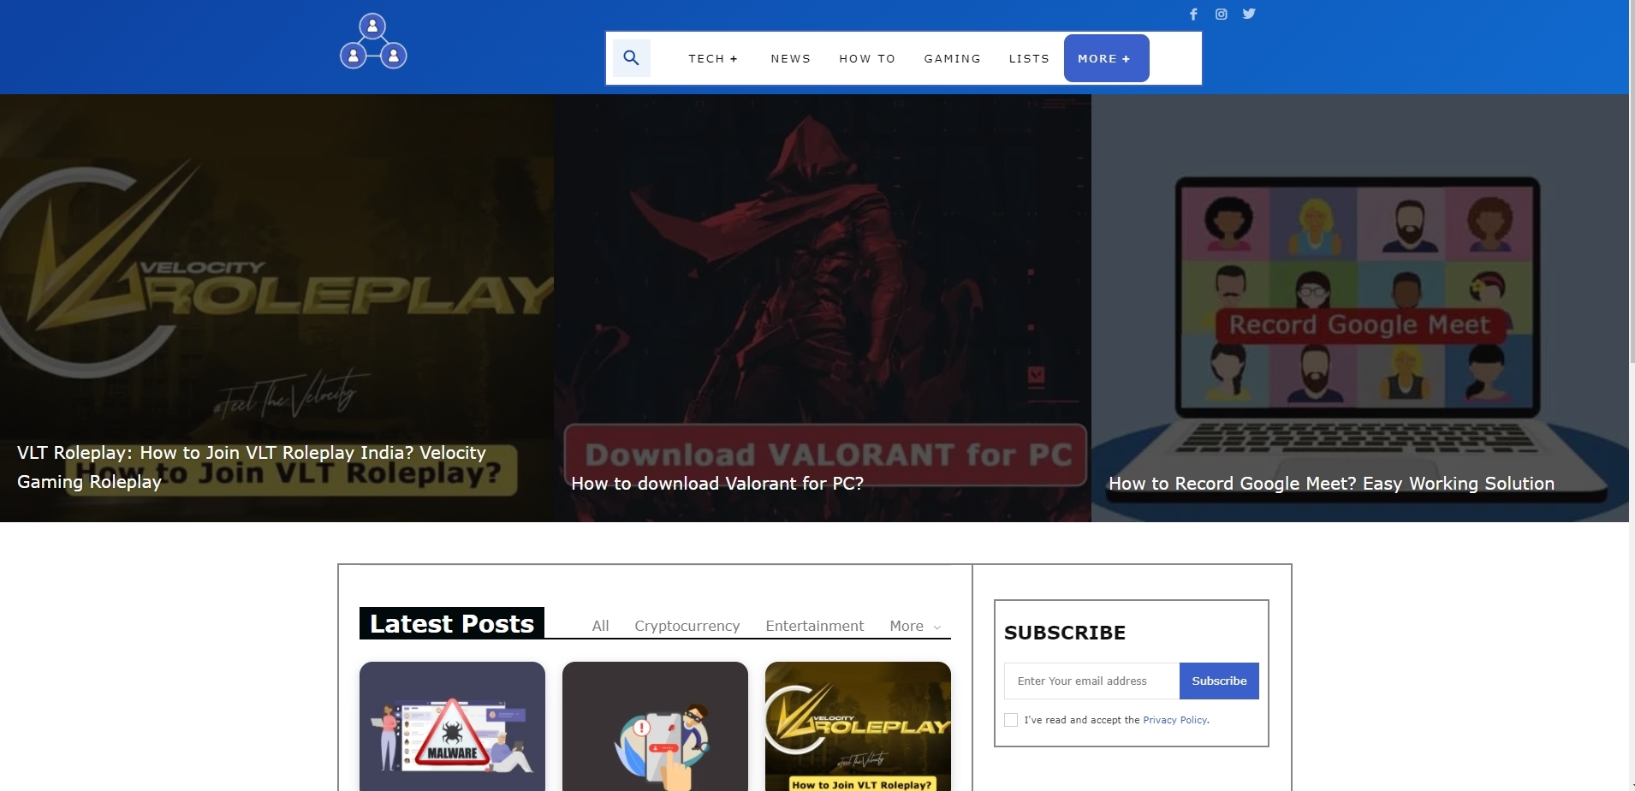The height and width of the screenshot is (791, 1635).
Task: Open the GAMING menu item
Action: pyautogui.click(x=952, y=58)
